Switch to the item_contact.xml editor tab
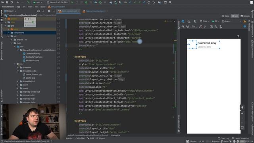254x143 pixels. click(x=68, y=11)
